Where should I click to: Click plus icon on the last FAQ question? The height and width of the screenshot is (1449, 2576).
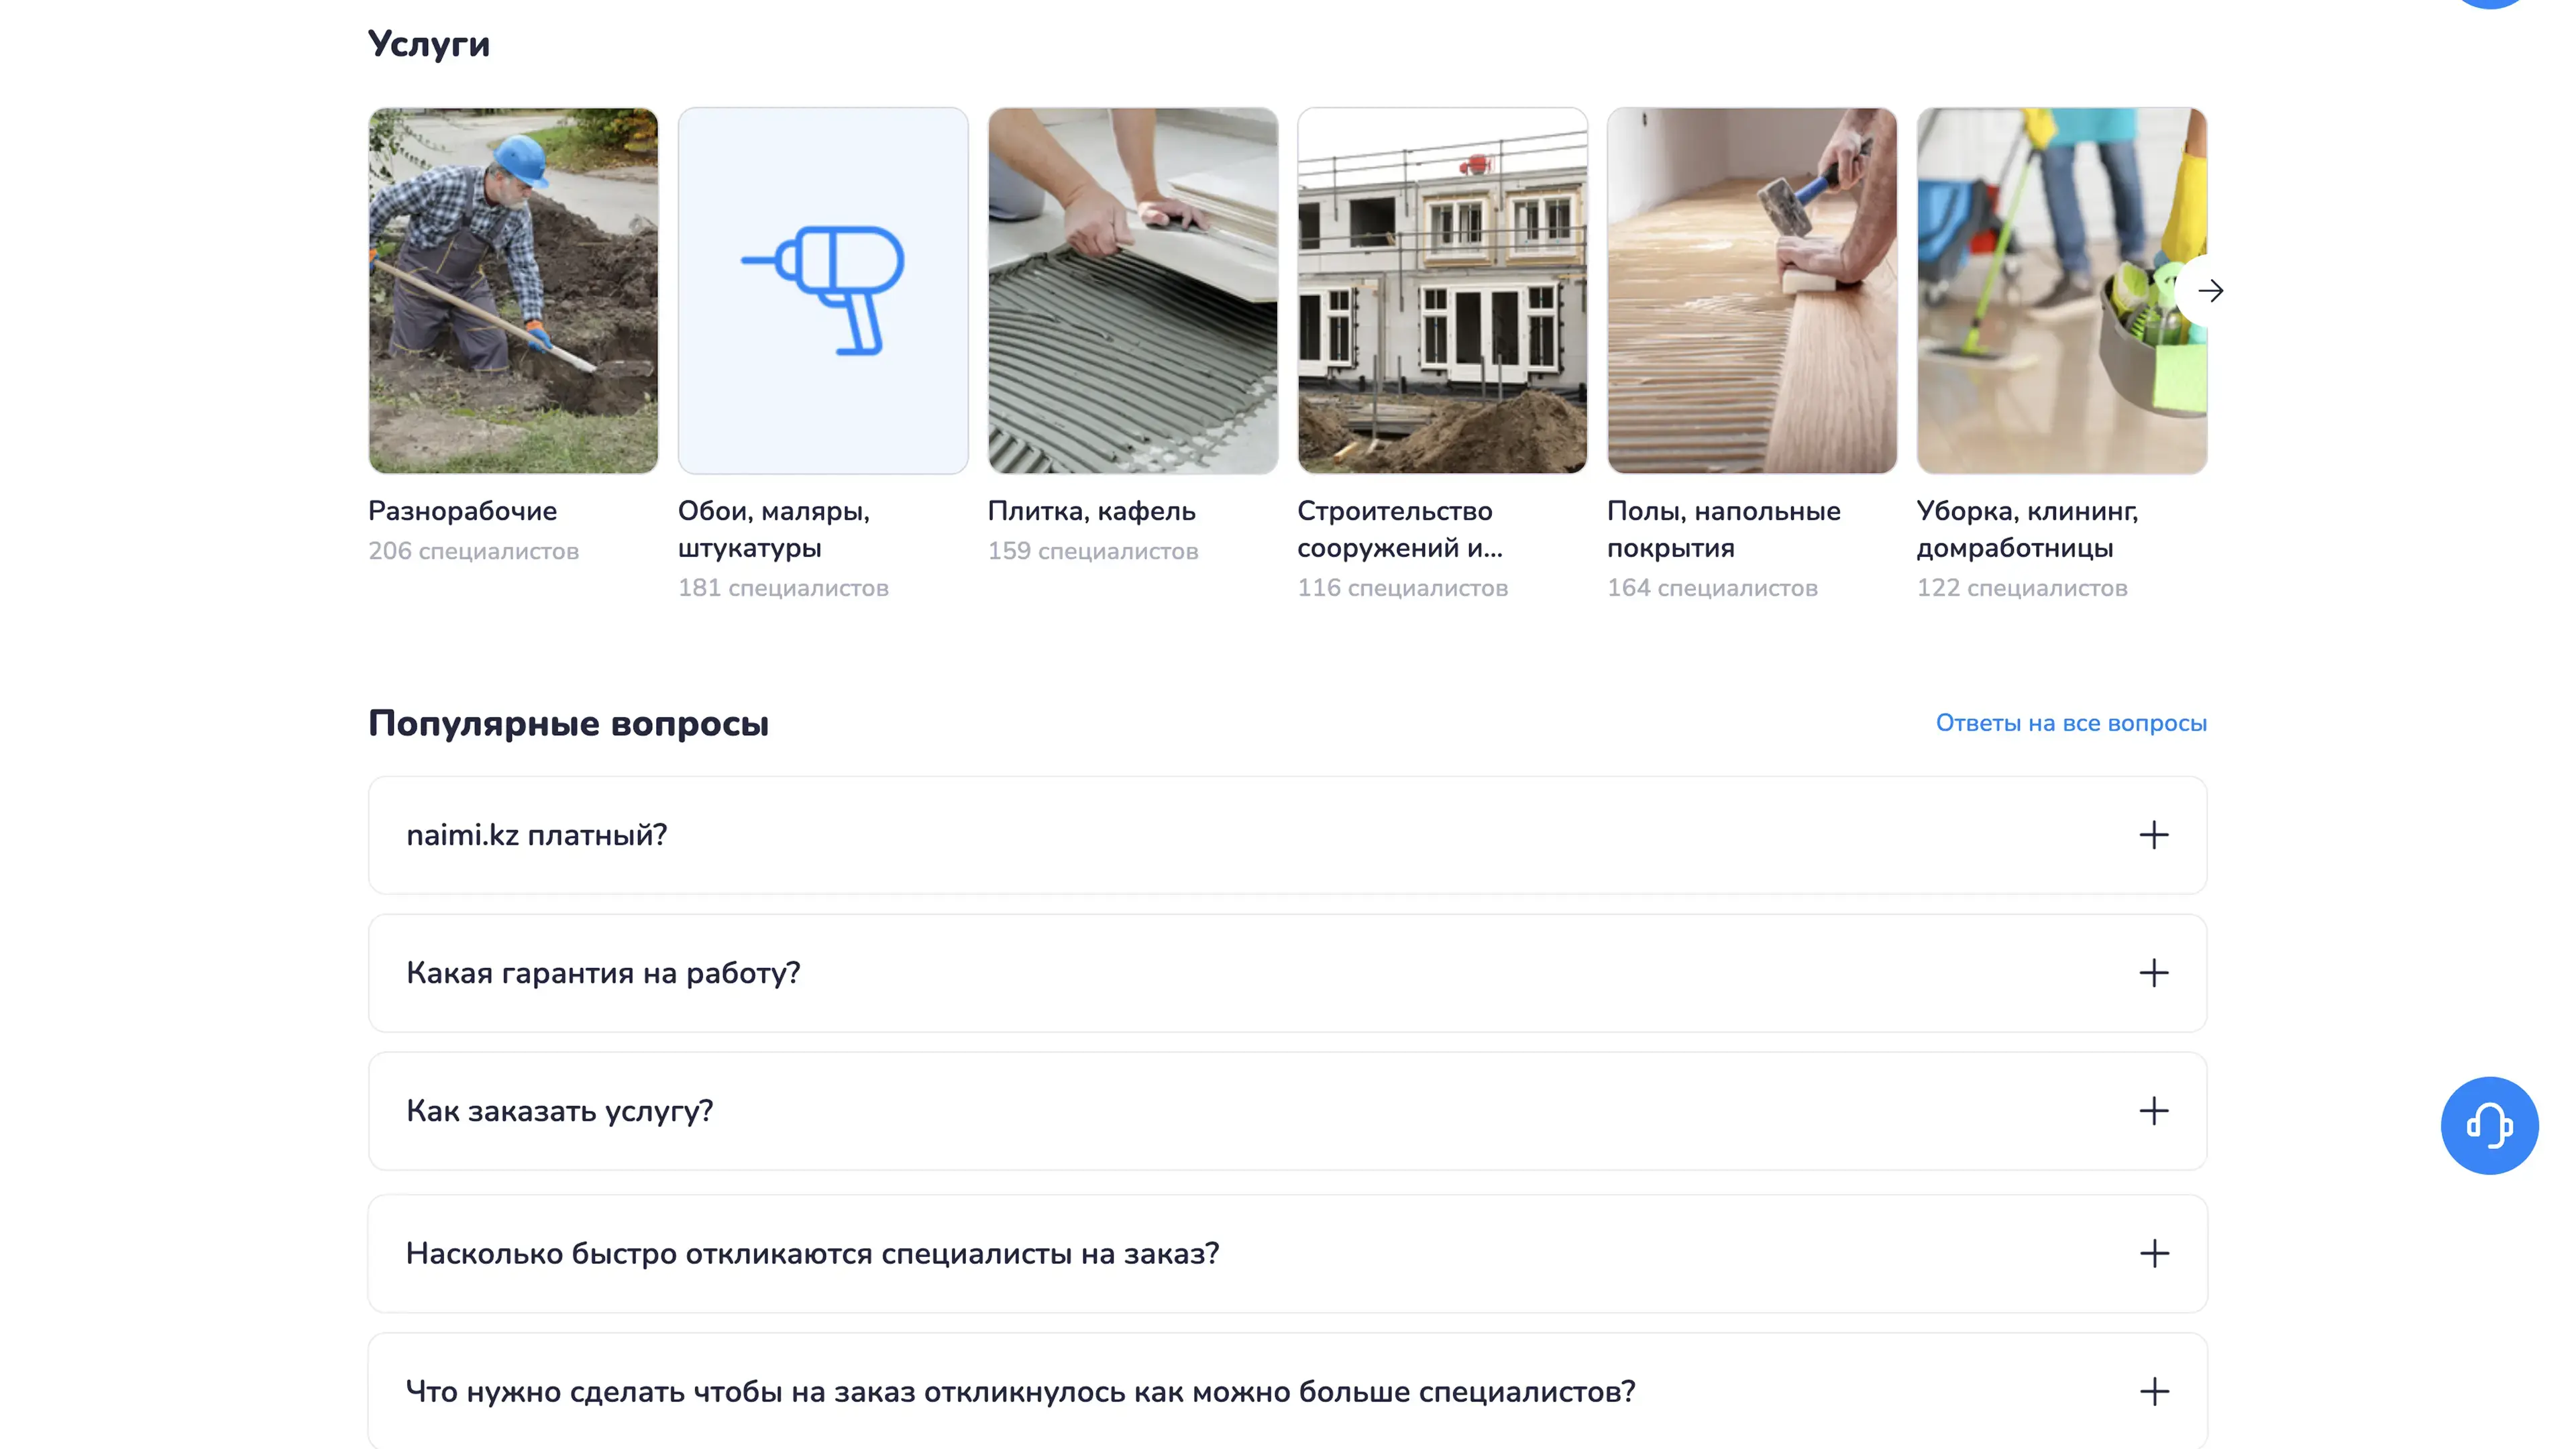[2153, 1391]
